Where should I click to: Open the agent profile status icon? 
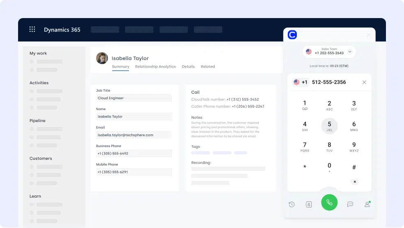click(x=367, y=204)
